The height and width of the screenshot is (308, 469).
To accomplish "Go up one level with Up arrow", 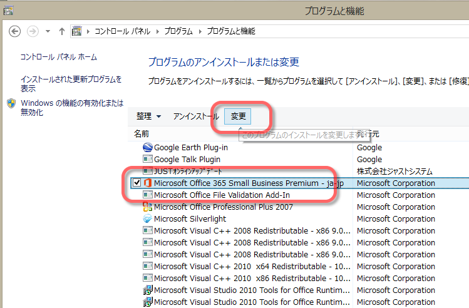I will tap(62, 31).
